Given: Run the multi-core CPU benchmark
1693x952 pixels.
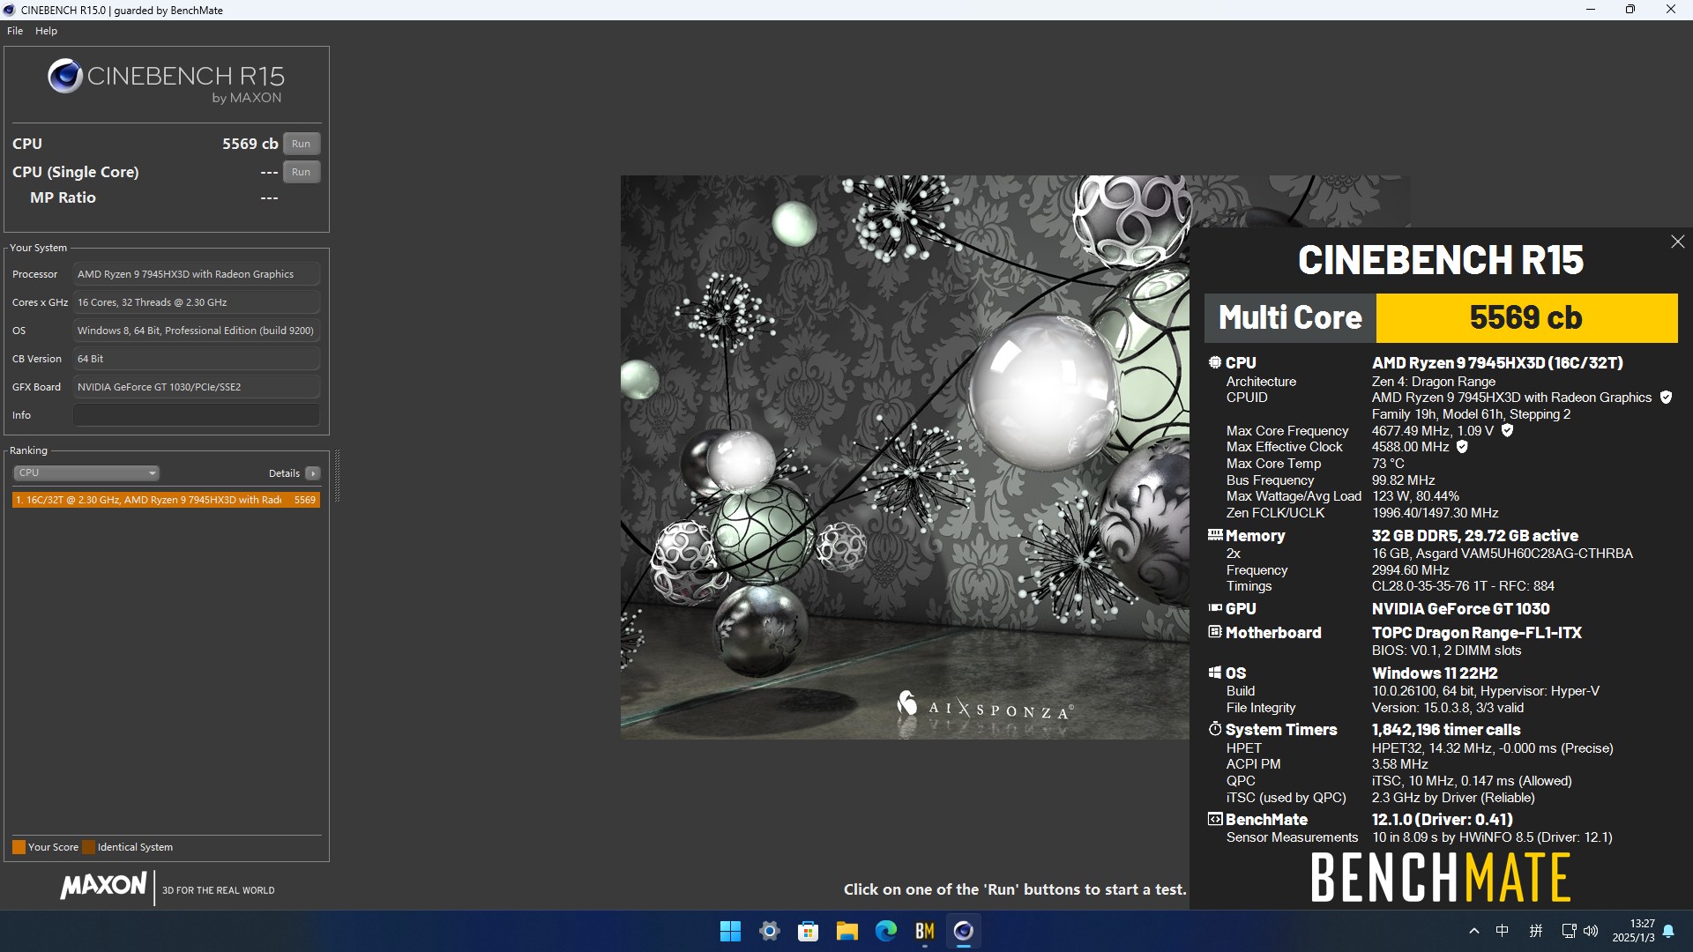Looking at the screenshot, I should 301,144.
